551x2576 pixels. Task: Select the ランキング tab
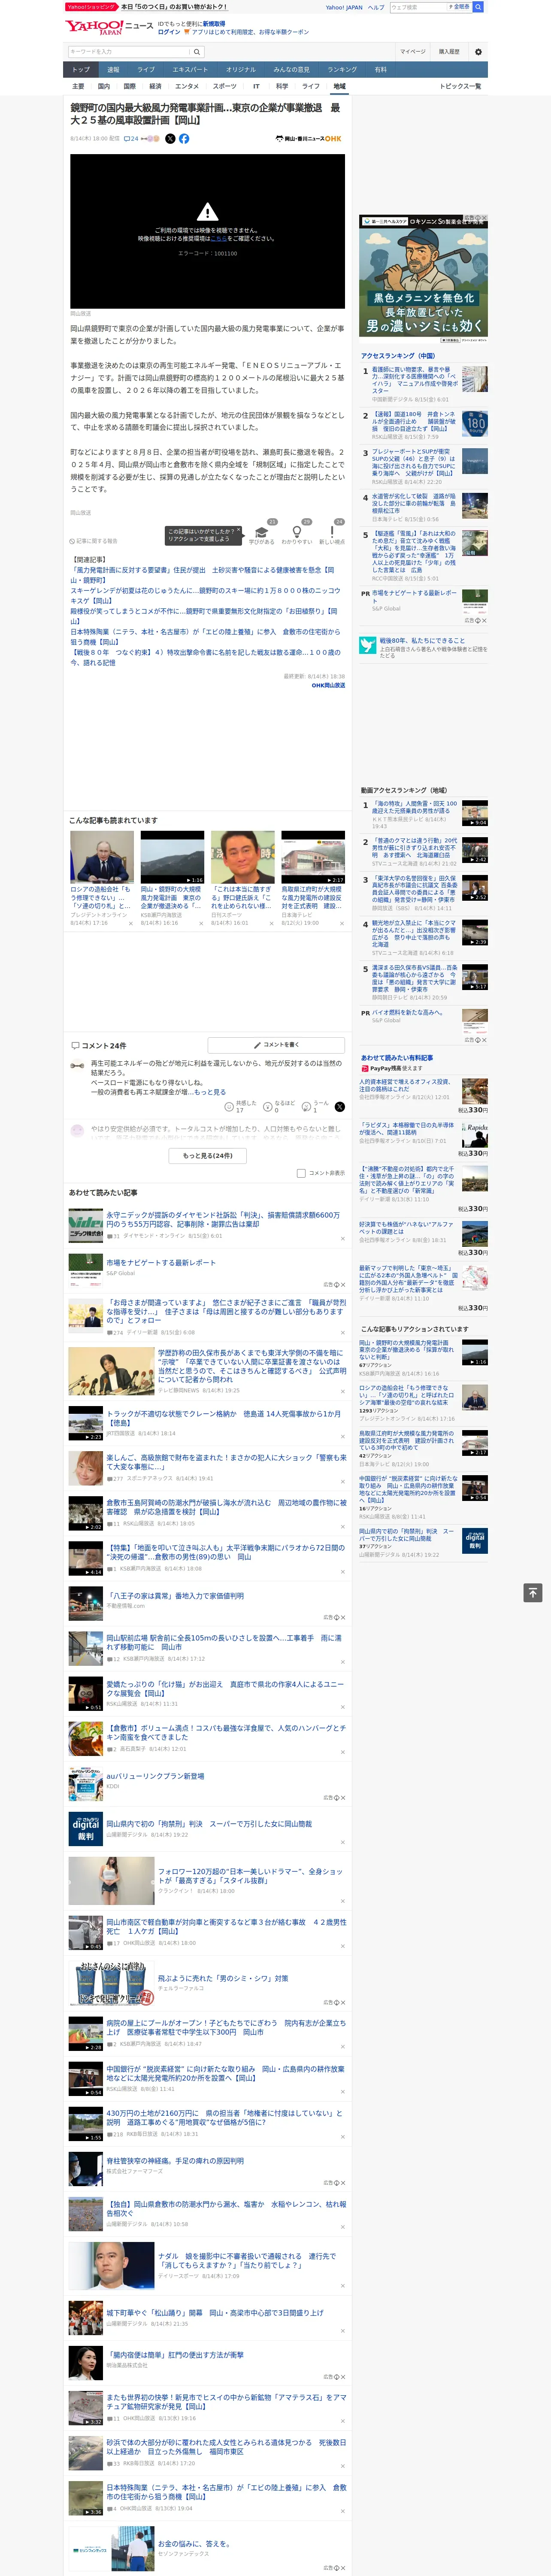point(342,70)
